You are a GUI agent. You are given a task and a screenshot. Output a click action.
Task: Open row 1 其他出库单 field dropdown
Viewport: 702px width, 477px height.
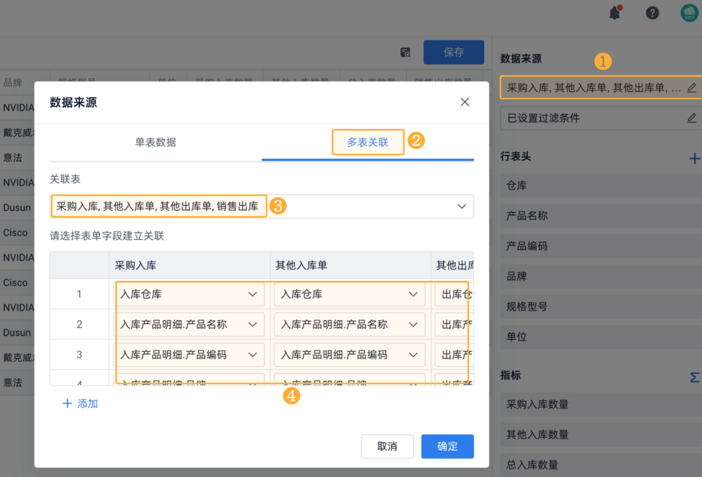[x=454, y=294]
